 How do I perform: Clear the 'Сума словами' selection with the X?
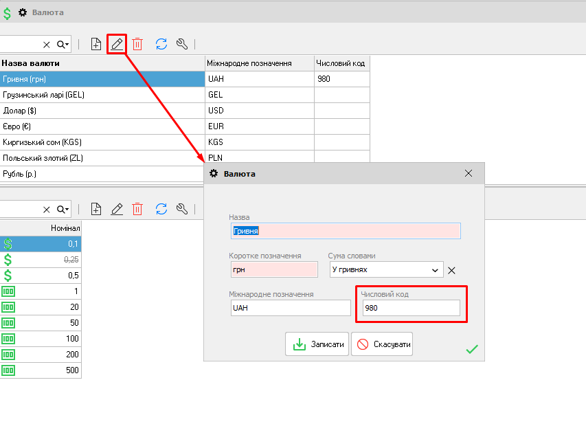tap(451, 270)
